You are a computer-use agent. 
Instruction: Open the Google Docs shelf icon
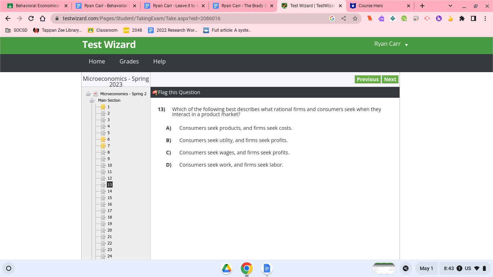(x=267, y=268)
